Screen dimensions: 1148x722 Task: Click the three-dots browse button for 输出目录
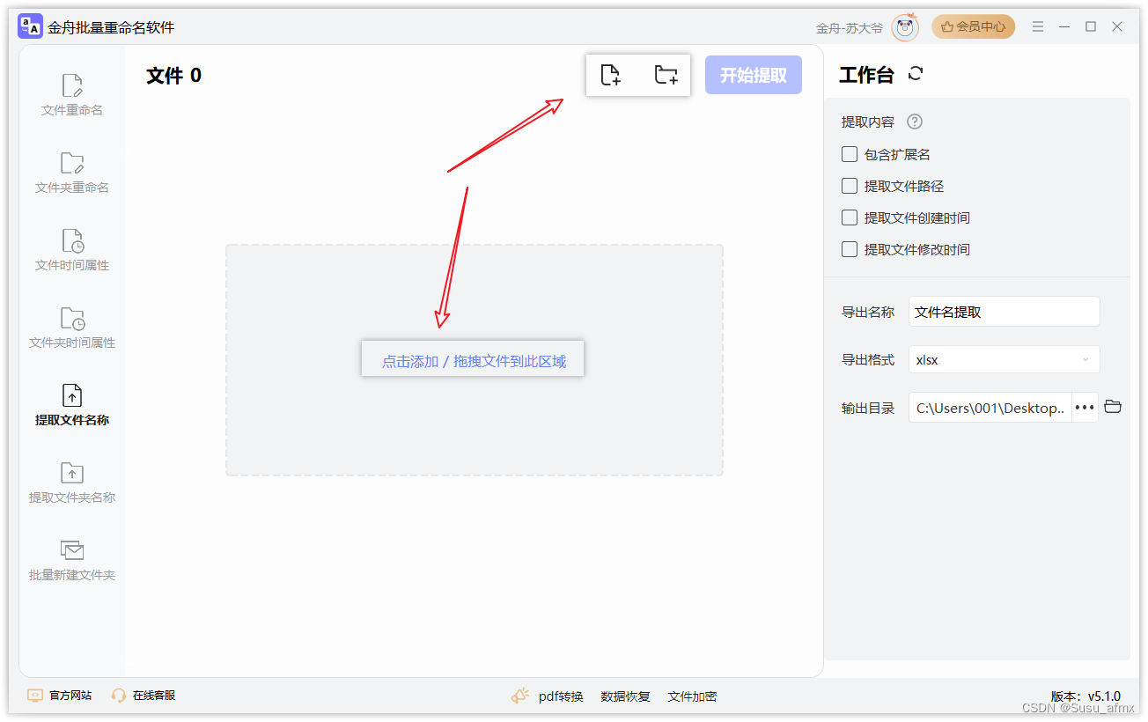pyautogui.click(x=1085, y=407)
